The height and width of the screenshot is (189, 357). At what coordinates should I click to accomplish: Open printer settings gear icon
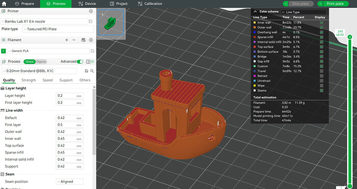pos(91,11)
